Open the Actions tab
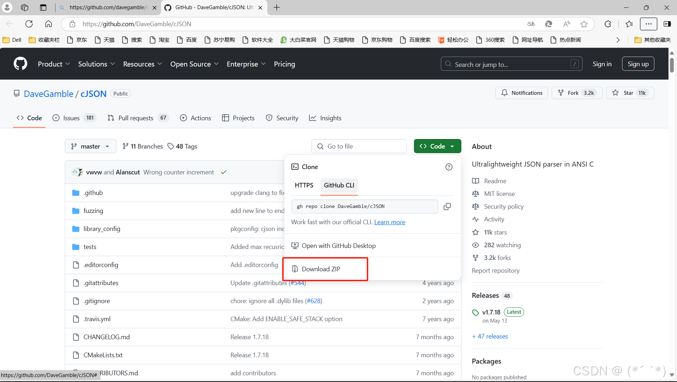 195,118
